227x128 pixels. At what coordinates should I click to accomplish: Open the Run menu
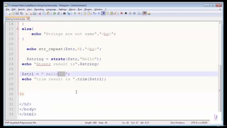pyautogui.click(x=80, y=10)
